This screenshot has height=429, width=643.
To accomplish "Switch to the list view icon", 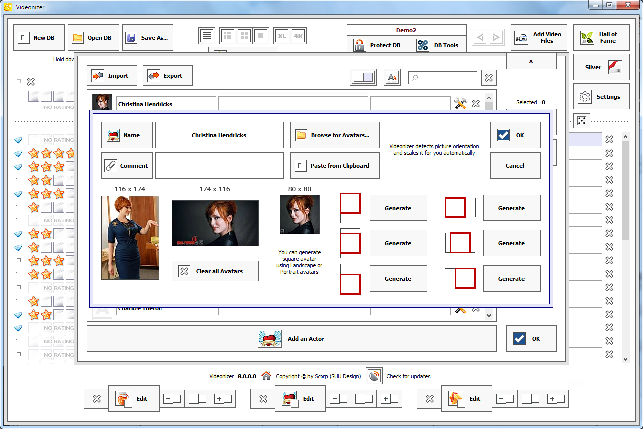I will click(x=207, y=36).
